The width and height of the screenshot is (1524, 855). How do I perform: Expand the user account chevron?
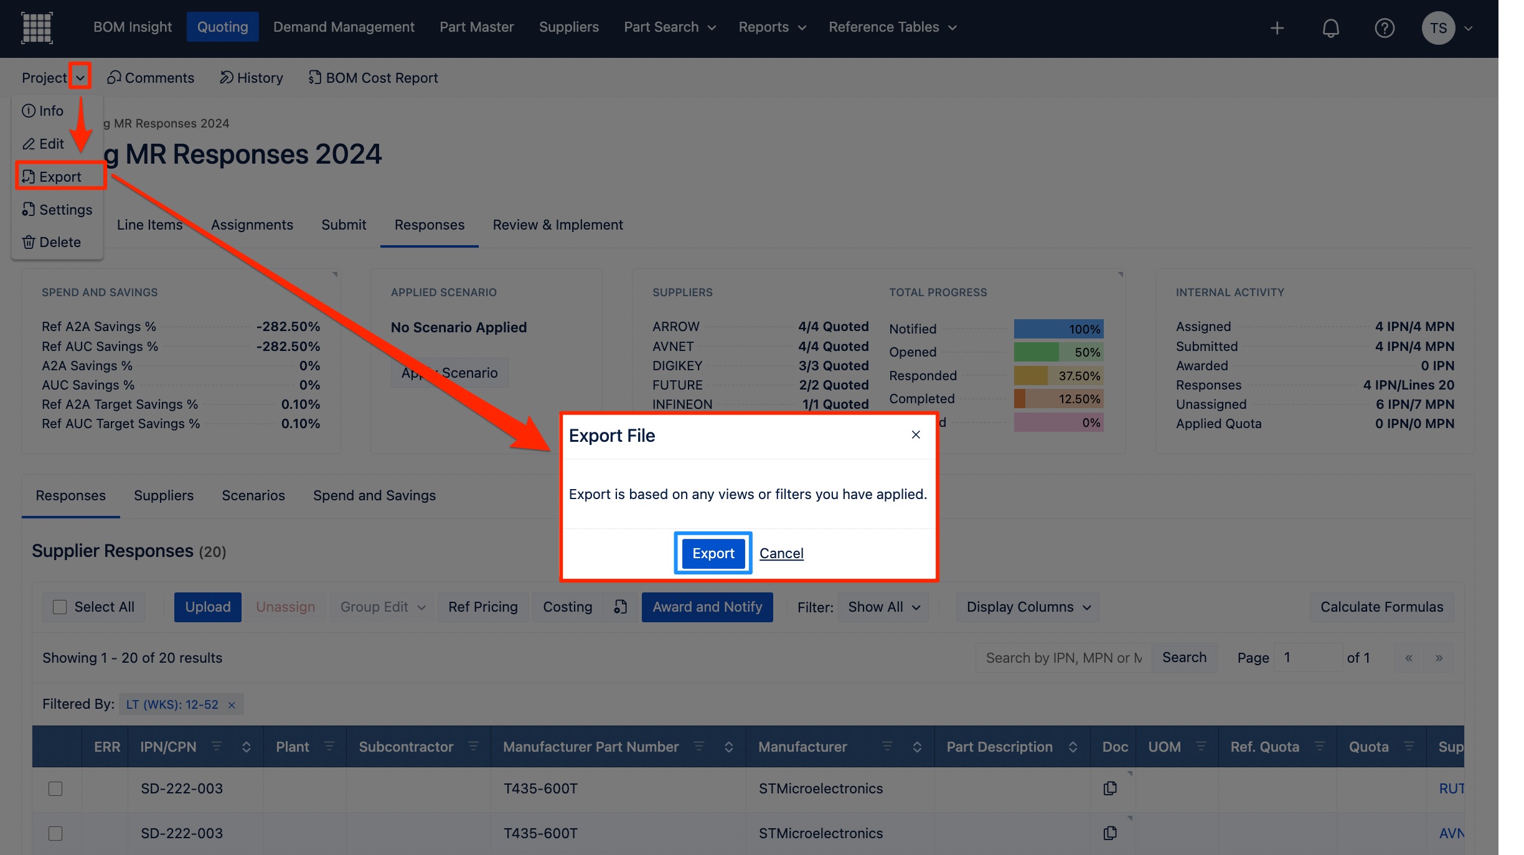1469,28
